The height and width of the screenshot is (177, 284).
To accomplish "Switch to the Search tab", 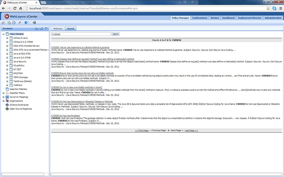I will pos(71,29).
